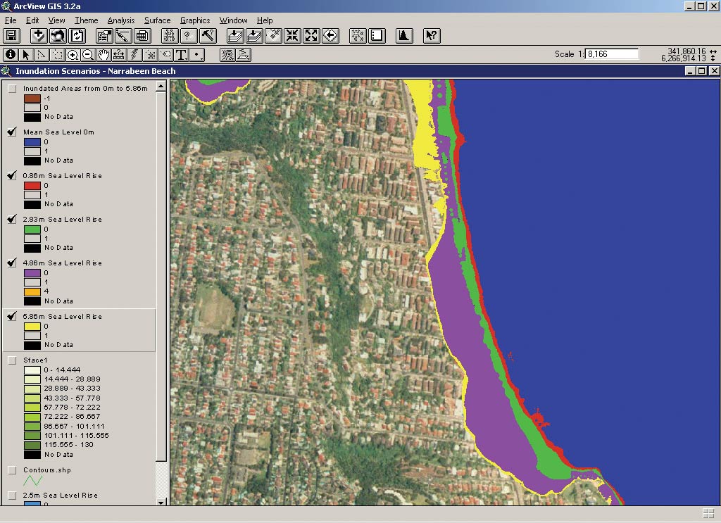Viewport: 721px width, 523px height.
Task: Open the Graphics menu
Action: [x=195, y=20]
